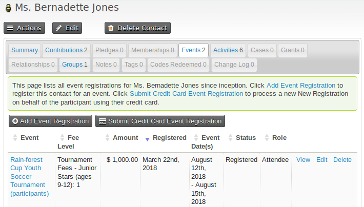This screenshot has height=207, width=364.
Task: Click the Edit pencil button
Action: (x=67, y=28)
